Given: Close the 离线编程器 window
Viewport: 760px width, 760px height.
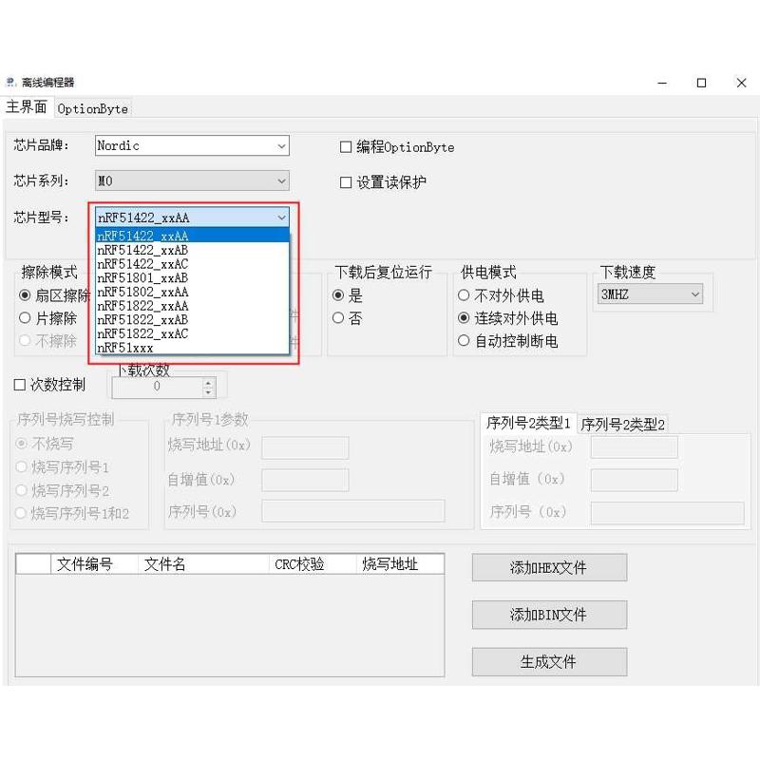Looking at the screenshot, I should pyautogui.click(x=741, y=83).
